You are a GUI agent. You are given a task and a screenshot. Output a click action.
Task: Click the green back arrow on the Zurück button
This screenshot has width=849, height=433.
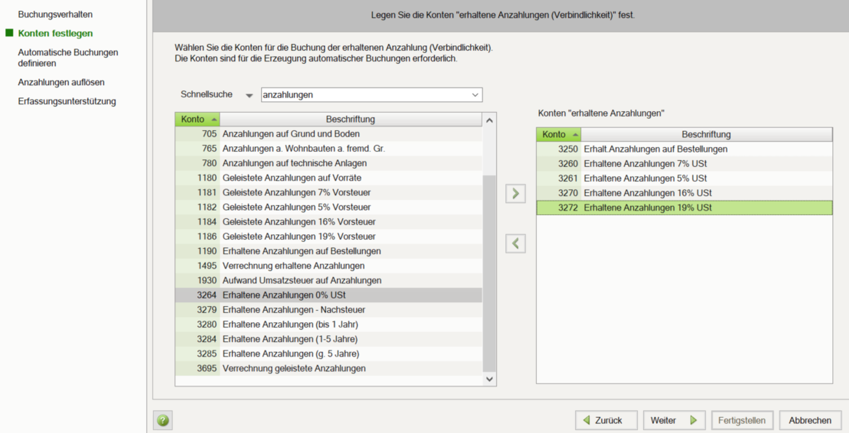coord(587,420)
